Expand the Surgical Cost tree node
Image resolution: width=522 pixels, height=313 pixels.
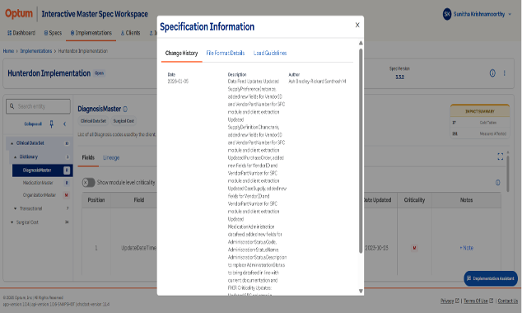pyautogui.click(x=12, y=222)
